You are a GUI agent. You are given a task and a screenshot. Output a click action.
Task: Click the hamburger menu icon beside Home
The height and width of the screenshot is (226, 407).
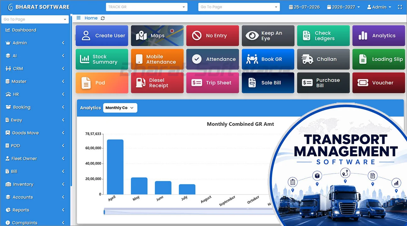[x=78, y=18]
